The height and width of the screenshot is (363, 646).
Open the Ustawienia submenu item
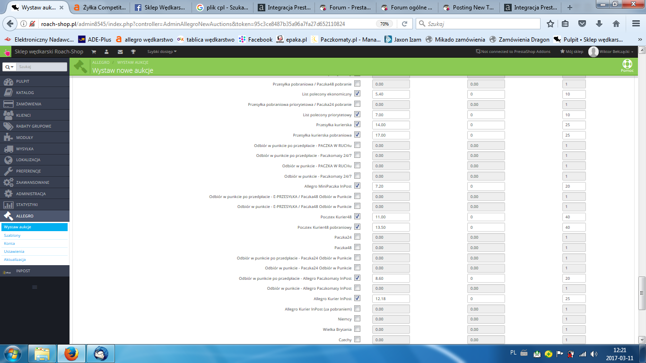pos(14,251)
